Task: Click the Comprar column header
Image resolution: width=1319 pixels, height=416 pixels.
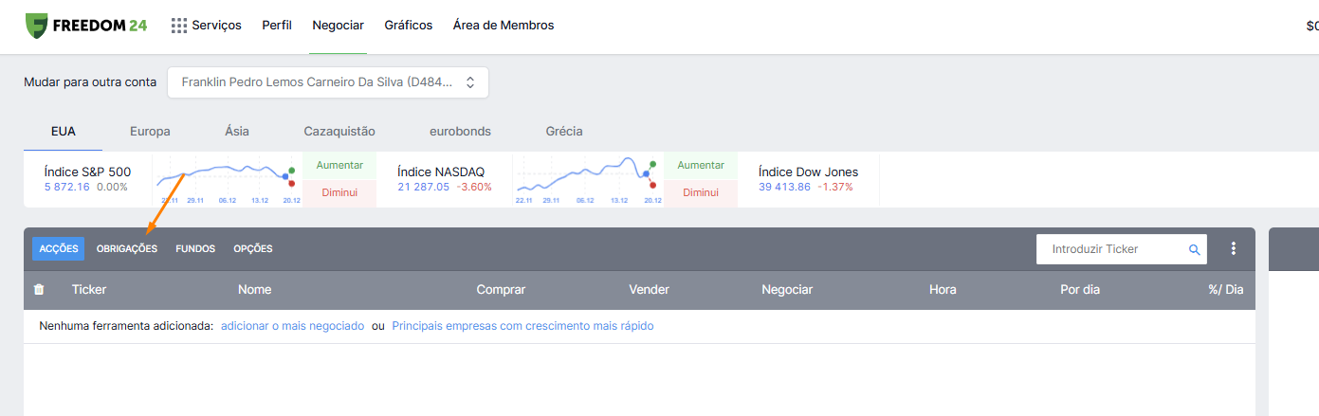Action: [501, 289]
